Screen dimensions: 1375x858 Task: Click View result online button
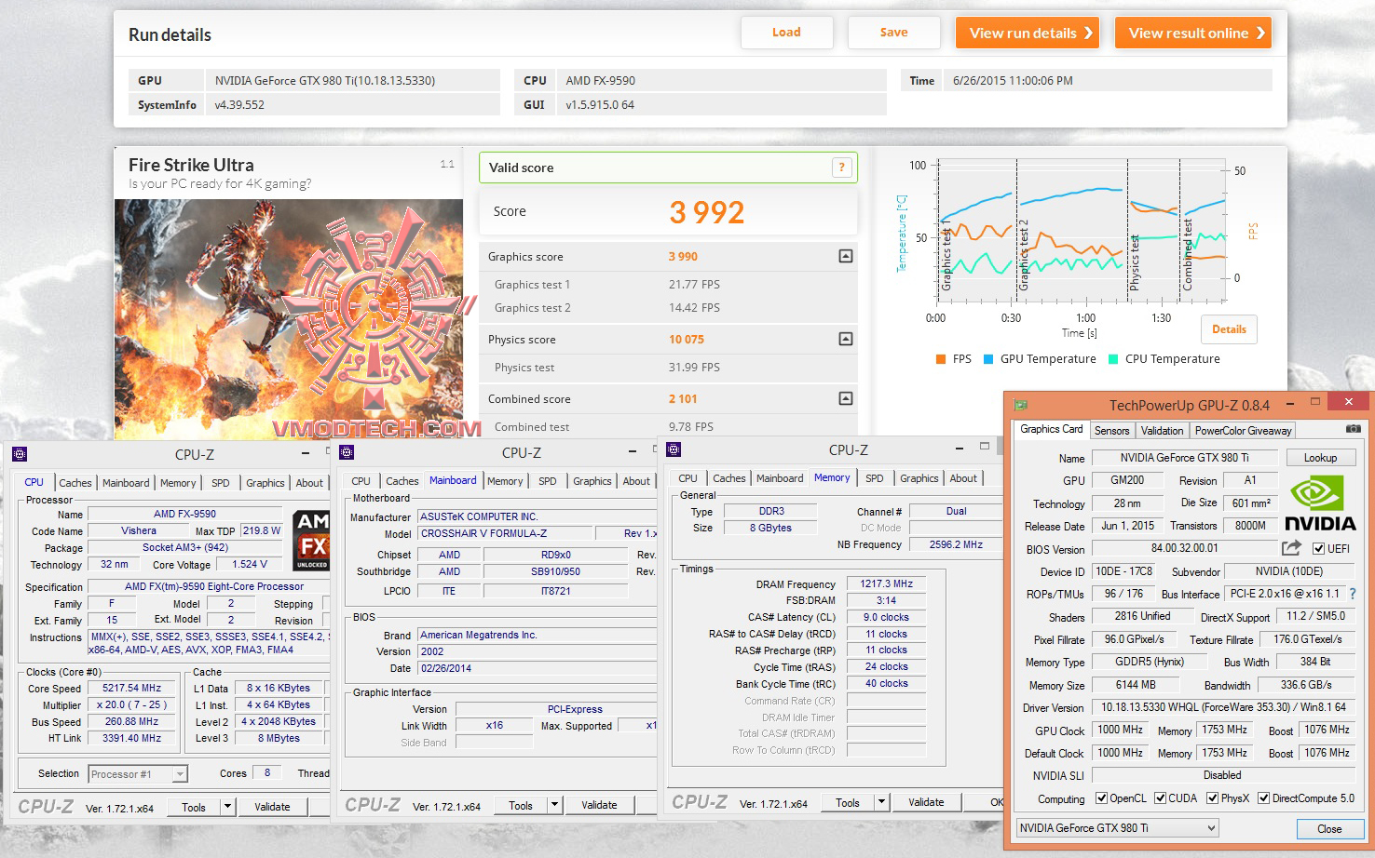[x=1193, y=33]
